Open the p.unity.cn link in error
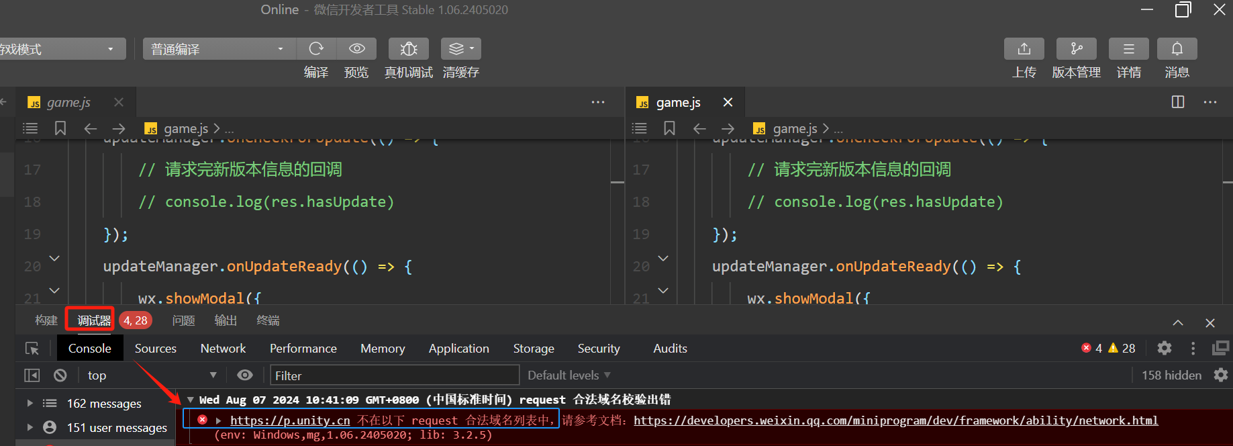This screenshot has height=446, width=1233. click(290, 420)
